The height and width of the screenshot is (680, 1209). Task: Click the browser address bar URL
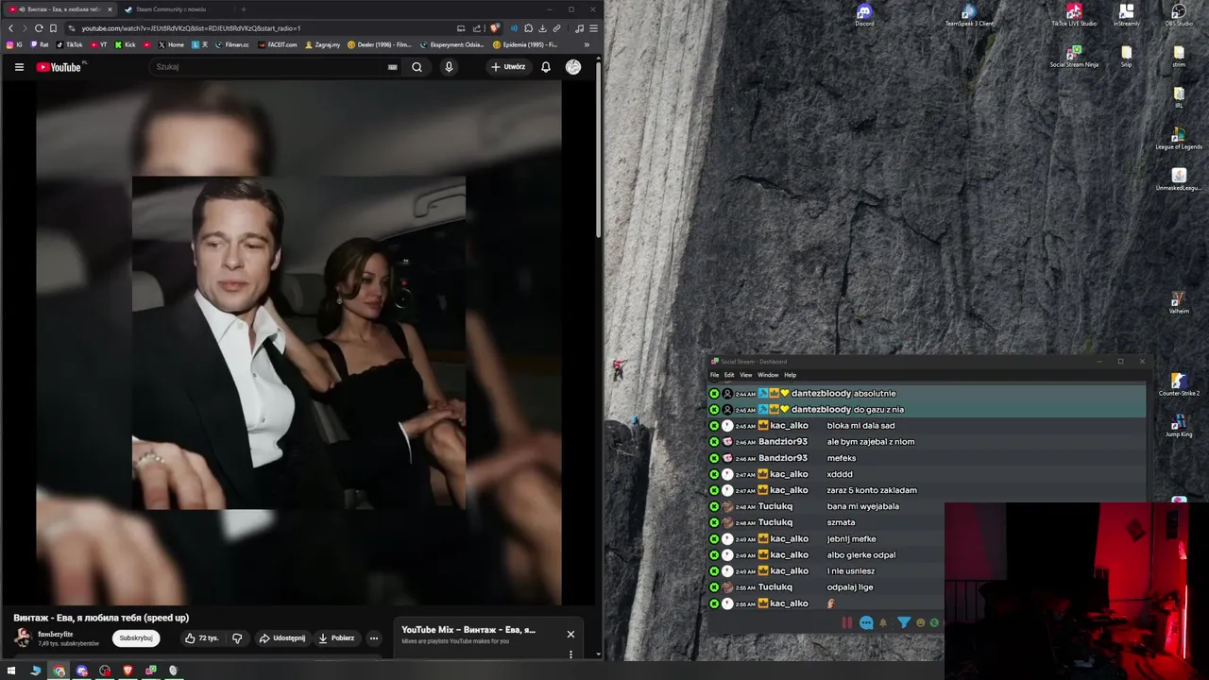191,28
